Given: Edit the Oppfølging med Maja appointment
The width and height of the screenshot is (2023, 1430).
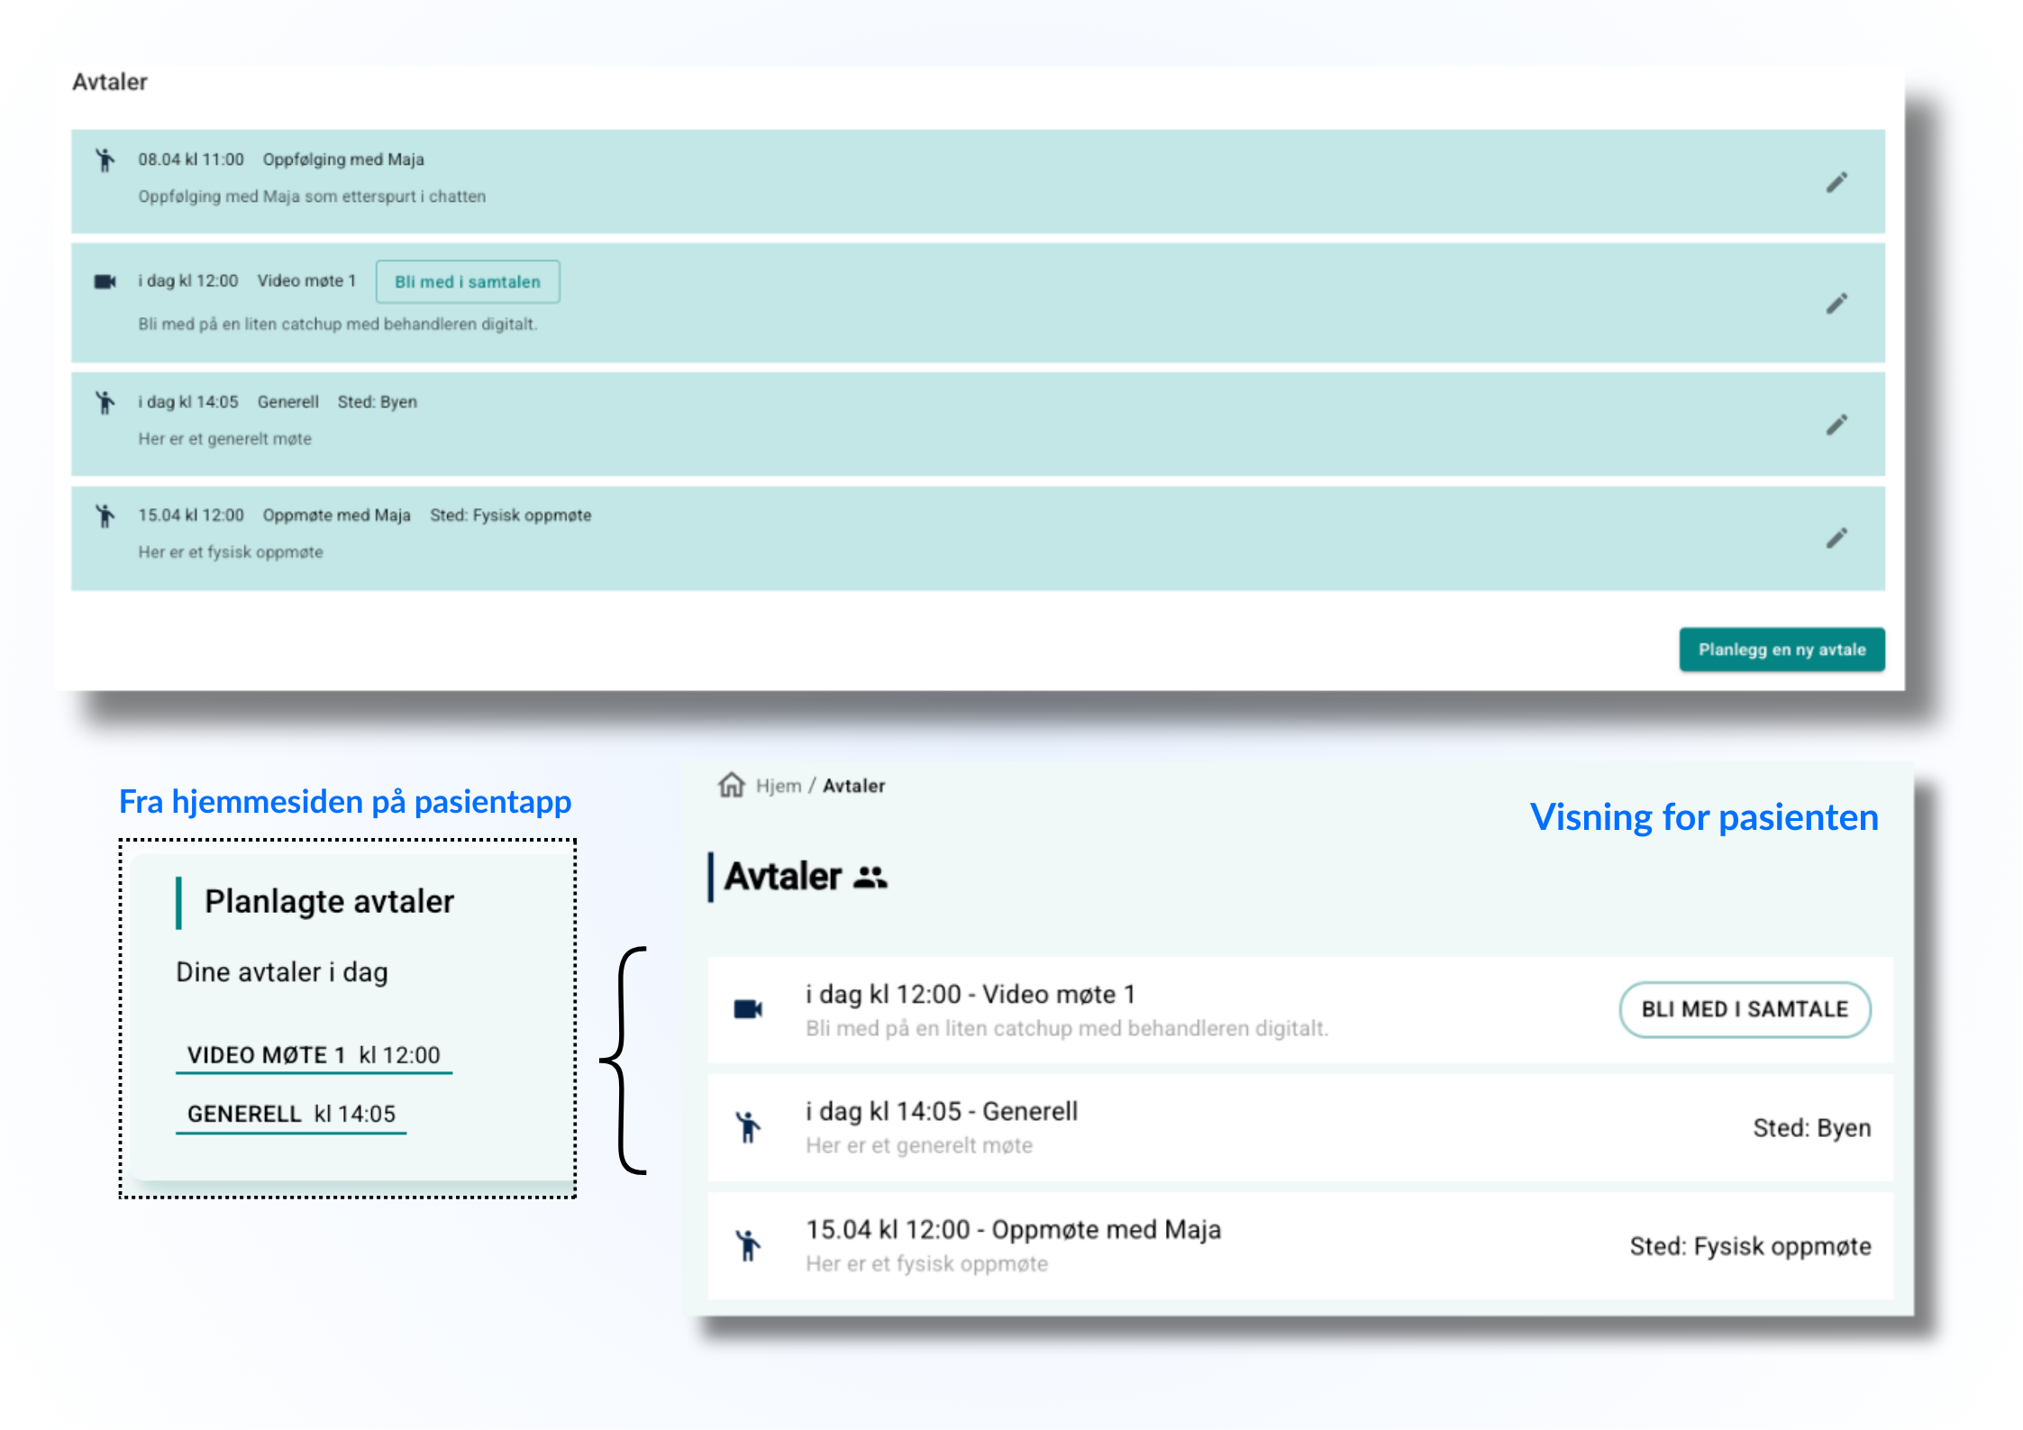Looking at the screenshot, I should (x=1836, y=183).
